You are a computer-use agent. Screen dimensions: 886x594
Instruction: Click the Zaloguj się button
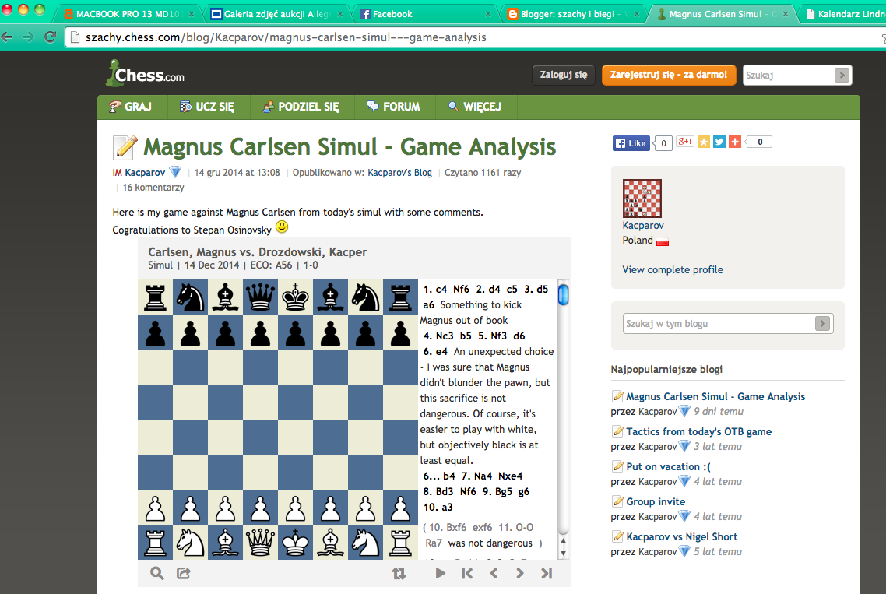tap(564, 75)
